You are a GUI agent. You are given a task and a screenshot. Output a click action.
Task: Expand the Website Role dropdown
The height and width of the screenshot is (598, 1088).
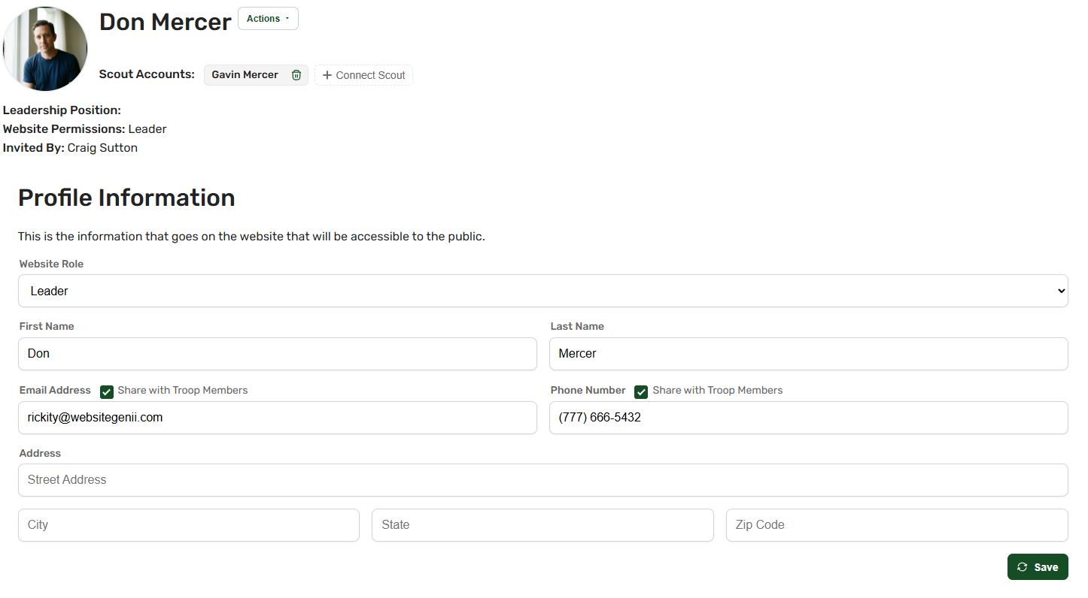(x=543, y=291)
